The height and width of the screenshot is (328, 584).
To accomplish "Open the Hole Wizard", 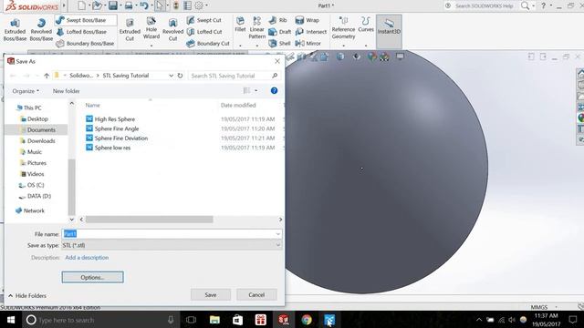I will coord(151,28).
